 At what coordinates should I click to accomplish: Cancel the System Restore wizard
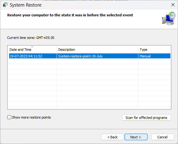[x=163, y=137]
